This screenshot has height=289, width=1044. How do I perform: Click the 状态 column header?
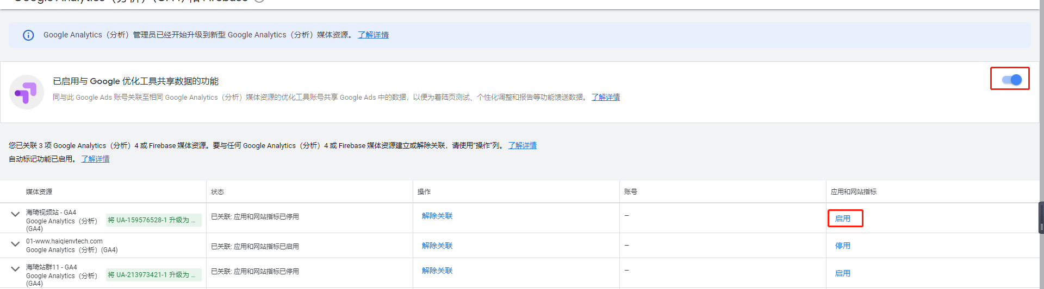217,192
